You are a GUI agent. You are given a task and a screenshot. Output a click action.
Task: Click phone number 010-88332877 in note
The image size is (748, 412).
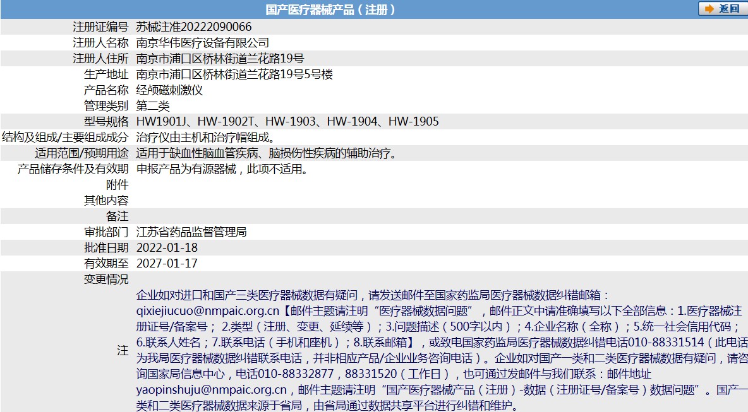[296, 374]
